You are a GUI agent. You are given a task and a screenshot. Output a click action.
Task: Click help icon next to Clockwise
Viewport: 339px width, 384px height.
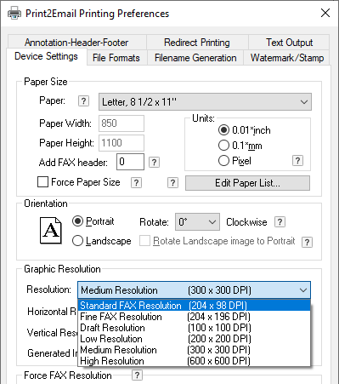pos(280,222)
